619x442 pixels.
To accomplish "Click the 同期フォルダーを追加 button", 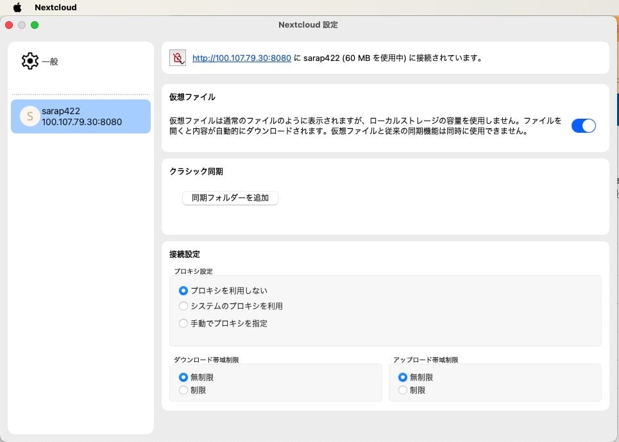I will point(230,198).
